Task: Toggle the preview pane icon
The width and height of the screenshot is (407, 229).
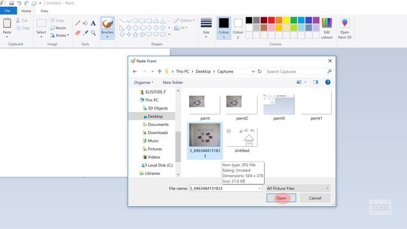Action: click(x=315, y=82)
